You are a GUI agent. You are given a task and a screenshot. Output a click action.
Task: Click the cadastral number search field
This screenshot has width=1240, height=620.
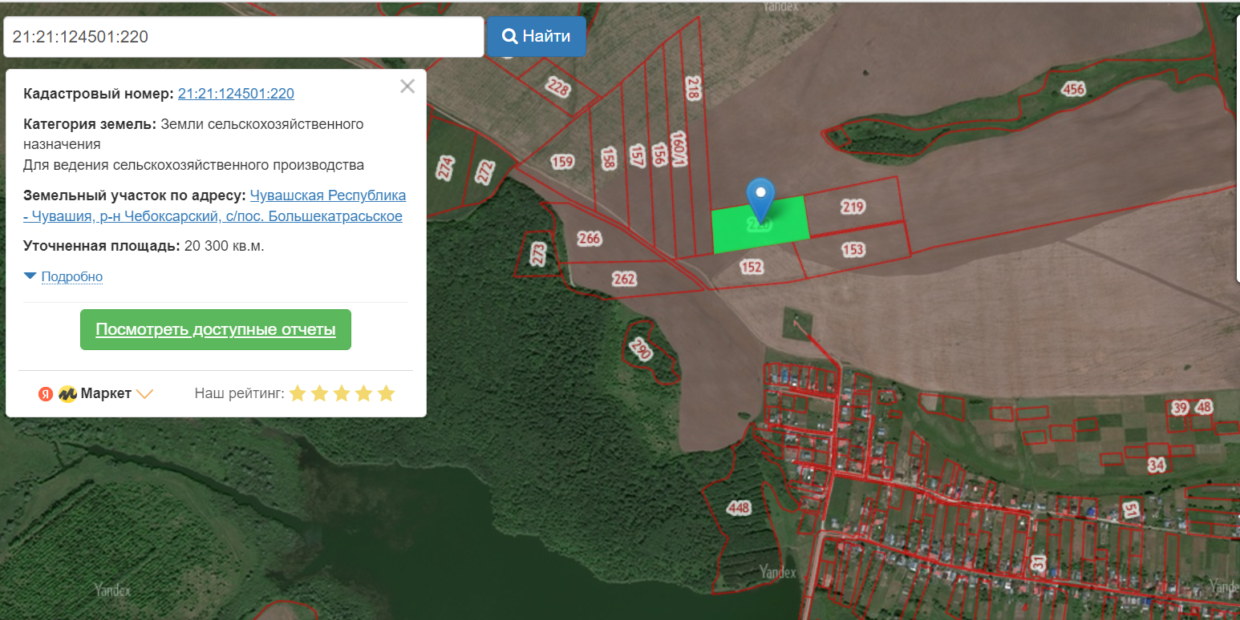click(243, 37)
